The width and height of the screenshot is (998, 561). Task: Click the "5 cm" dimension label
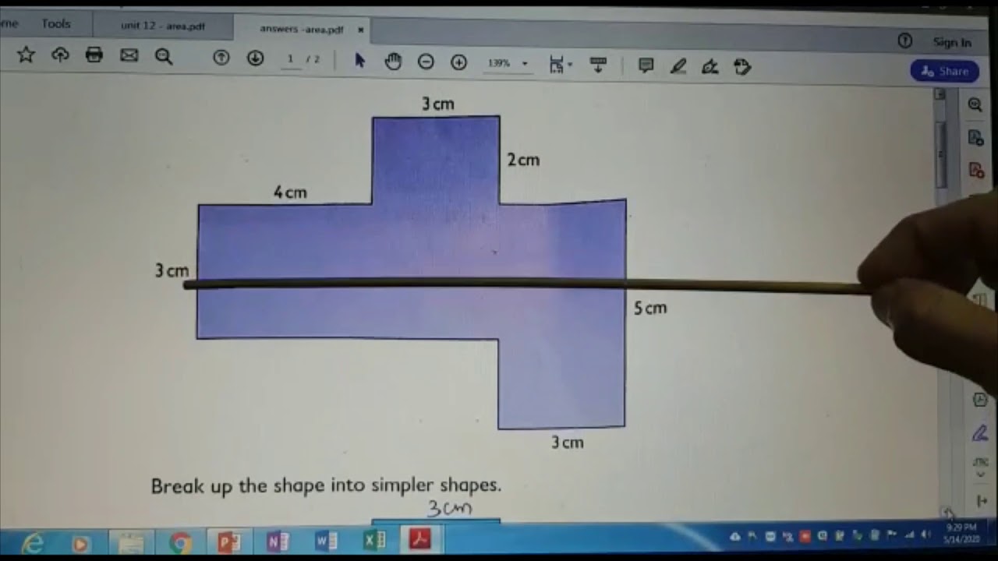[x=650, y=309]
